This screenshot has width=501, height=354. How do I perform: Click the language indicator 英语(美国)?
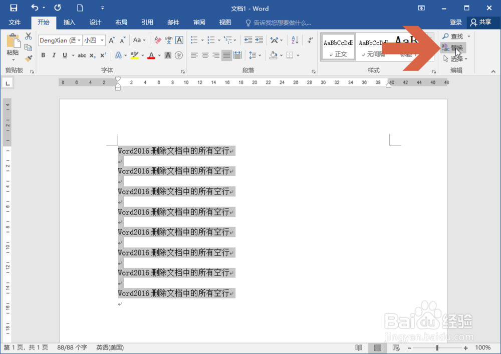110,347
